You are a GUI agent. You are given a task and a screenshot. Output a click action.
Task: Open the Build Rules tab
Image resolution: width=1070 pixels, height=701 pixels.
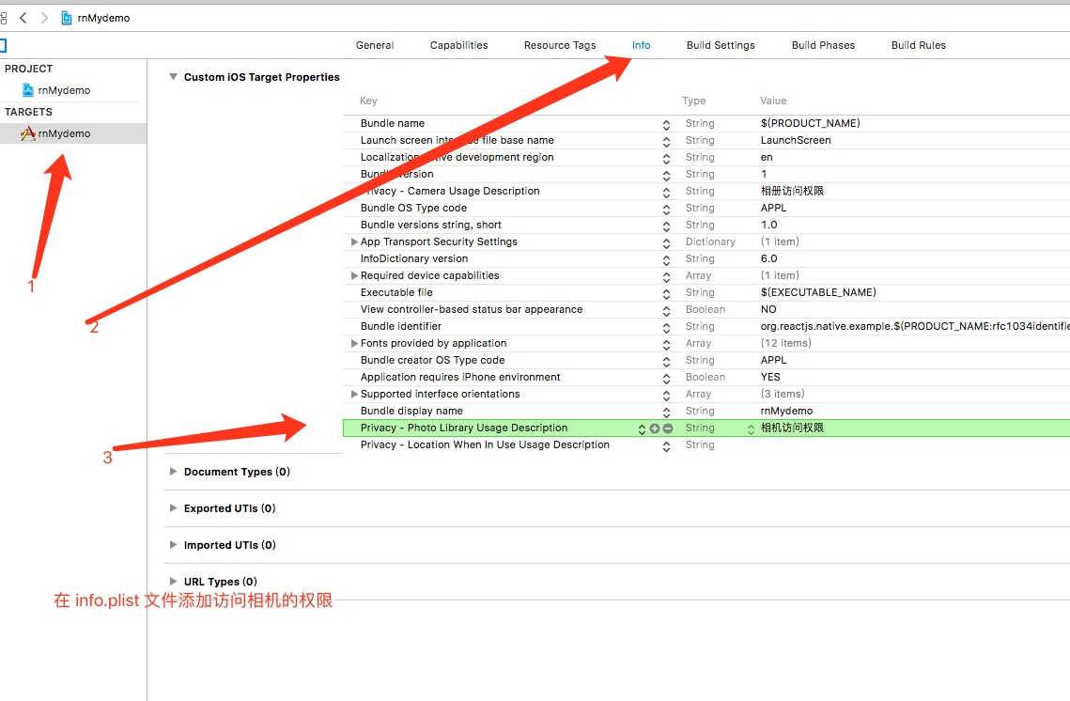(919, 45)
